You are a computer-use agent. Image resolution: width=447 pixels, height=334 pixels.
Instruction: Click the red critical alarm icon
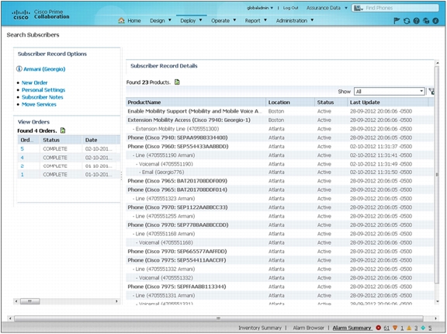379,328
